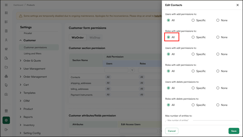Open Pricelist in settings menu
Screen dimensions: 243x137
[x=28, y=33]
